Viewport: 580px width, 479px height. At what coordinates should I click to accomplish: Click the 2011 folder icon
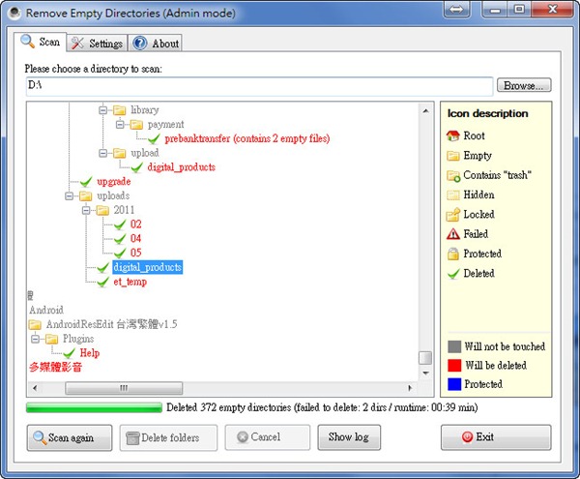click(x=102, y=210)
